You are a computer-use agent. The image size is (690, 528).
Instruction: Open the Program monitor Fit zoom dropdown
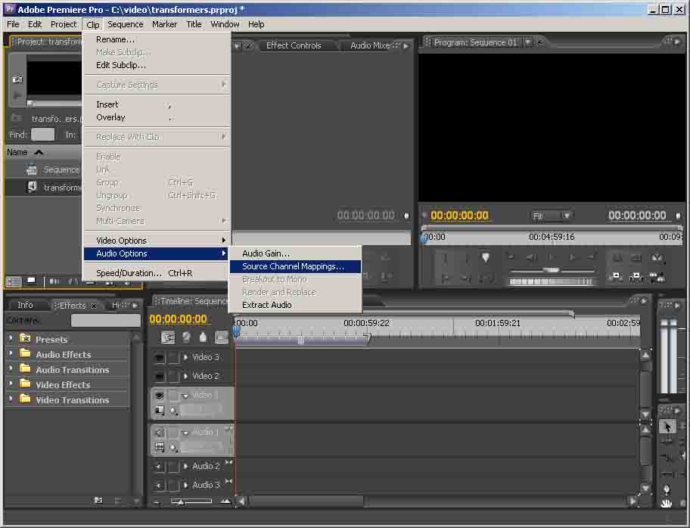tap(551, 216)
